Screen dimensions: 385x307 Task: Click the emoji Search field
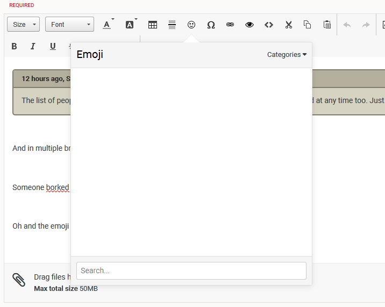pyautogui.click(x=191, y=271)
